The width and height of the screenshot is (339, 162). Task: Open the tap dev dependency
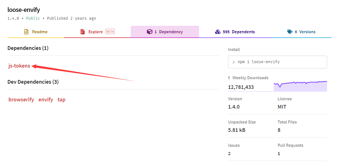pos(61,100)
